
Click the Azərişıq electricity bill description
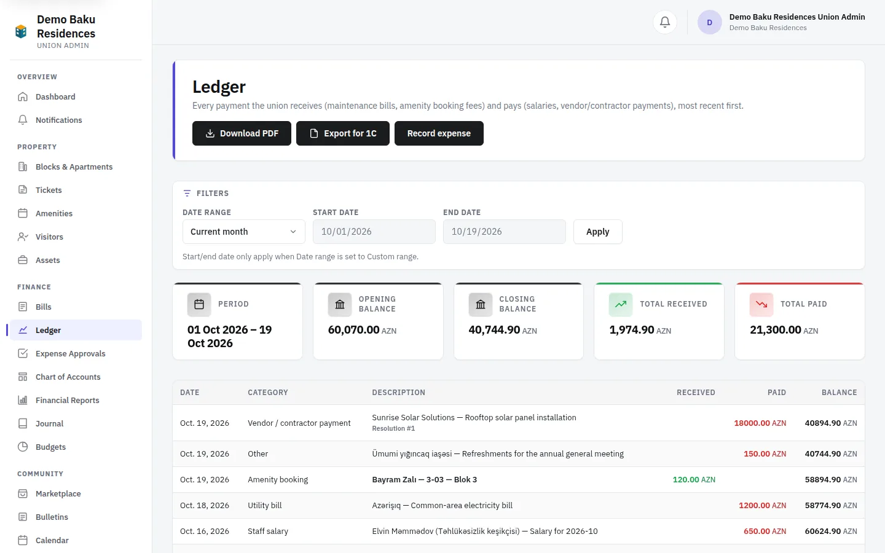442,505
